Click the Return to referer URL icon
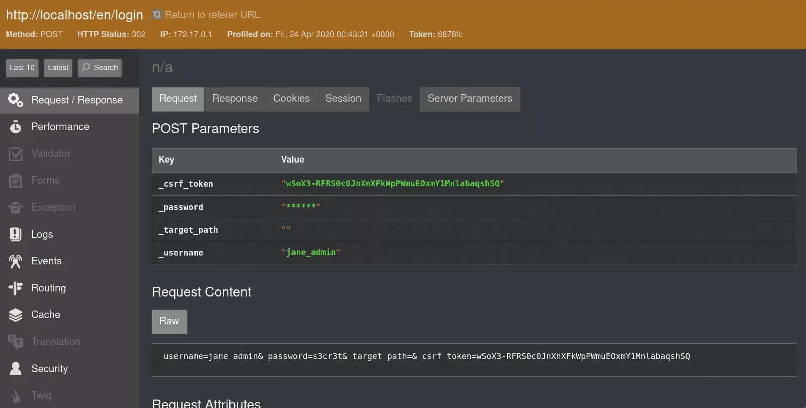 pos(157,15)
